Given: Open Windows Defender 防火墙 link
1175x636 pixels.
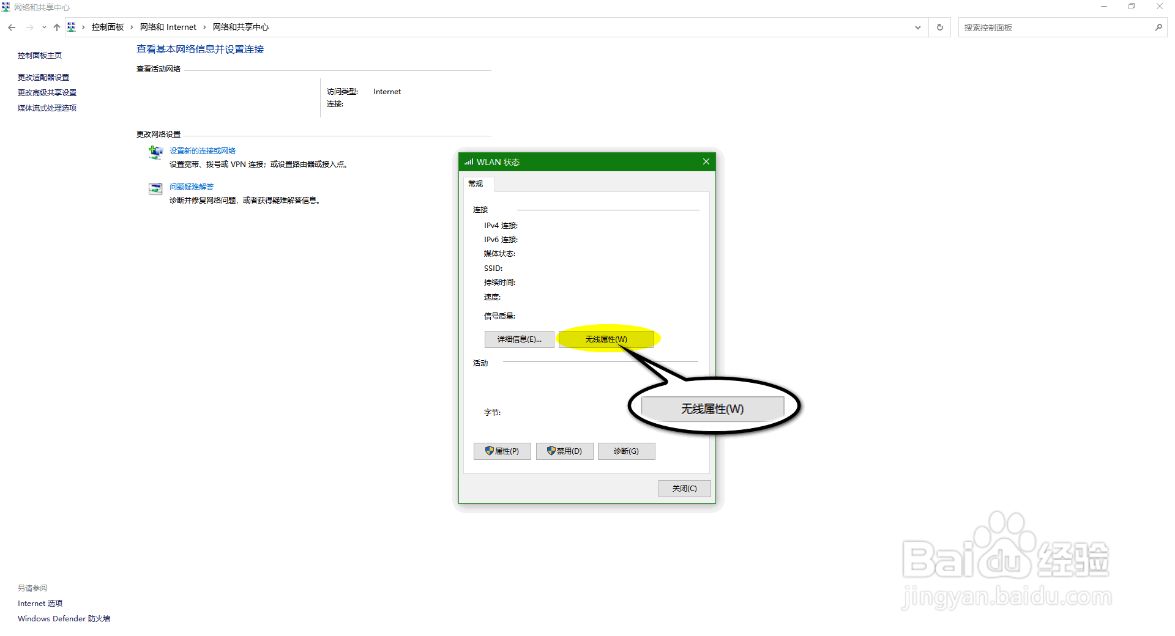Looking at the screenshot, I should 64,618.
